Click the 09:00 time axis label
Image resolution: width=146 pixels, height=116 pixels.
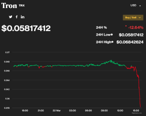point(104,111)
